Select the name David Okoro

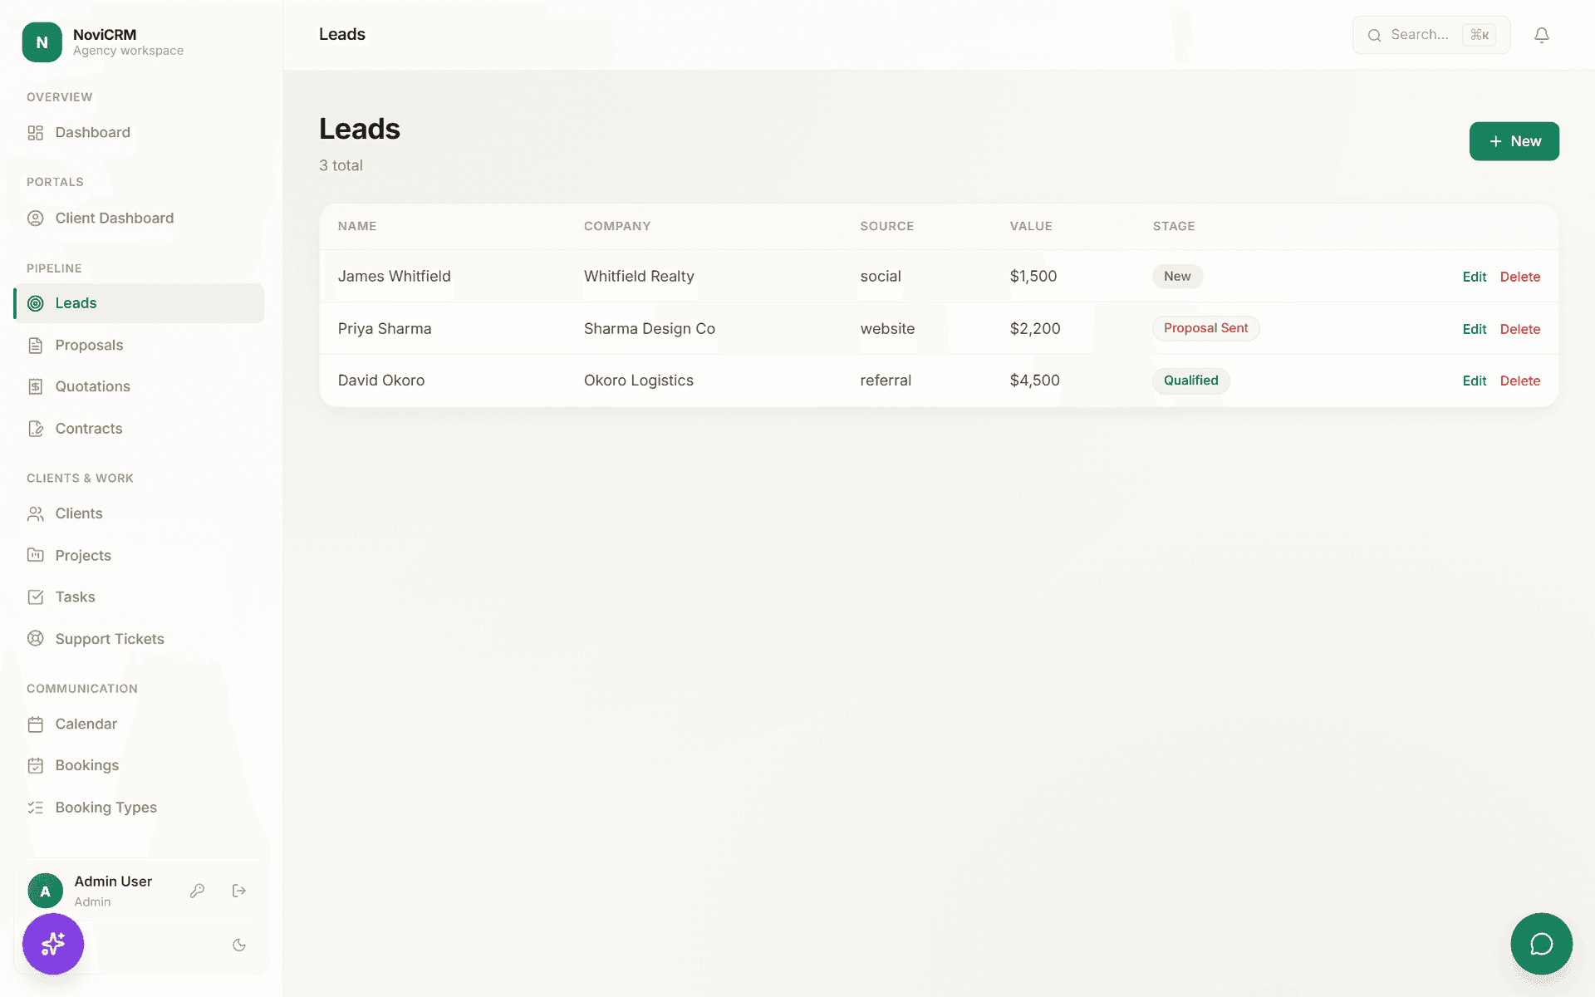380,381
